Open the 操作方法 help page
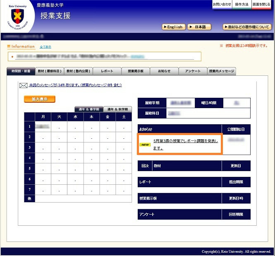Viewport: 275px width, 256px height. [x=242, y=4]
